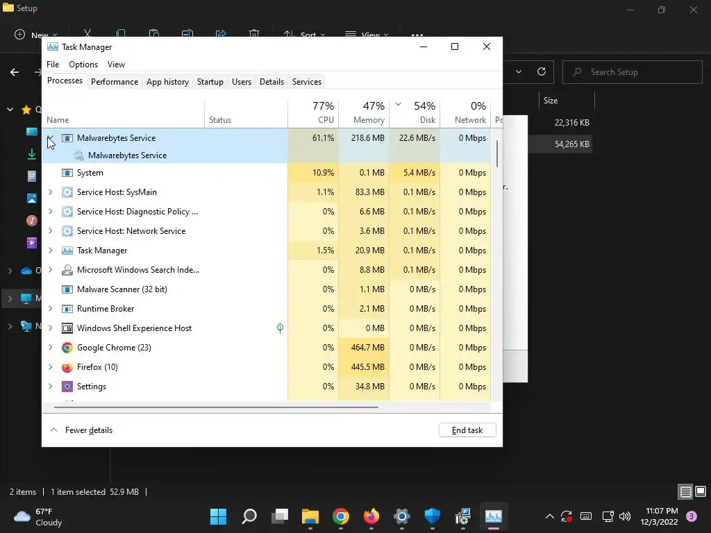The image size is (711, 533).
Task: Click the horizontal scrollbar in Task Manager
Action: (x=216, y=407)
